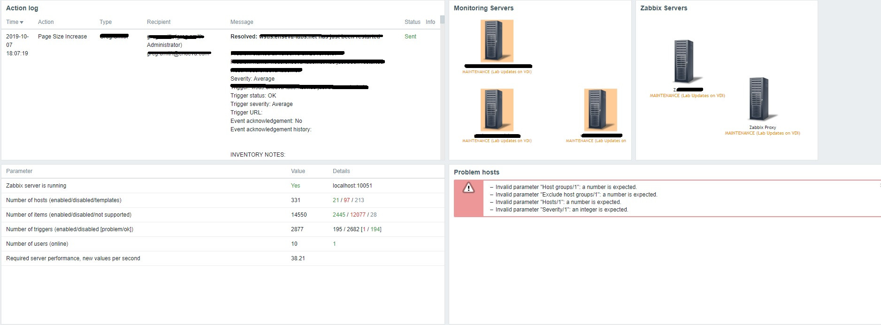Click the green 'Yes' value
The image size is (881, 325).
pyautogui.click(x=295, y=186)
